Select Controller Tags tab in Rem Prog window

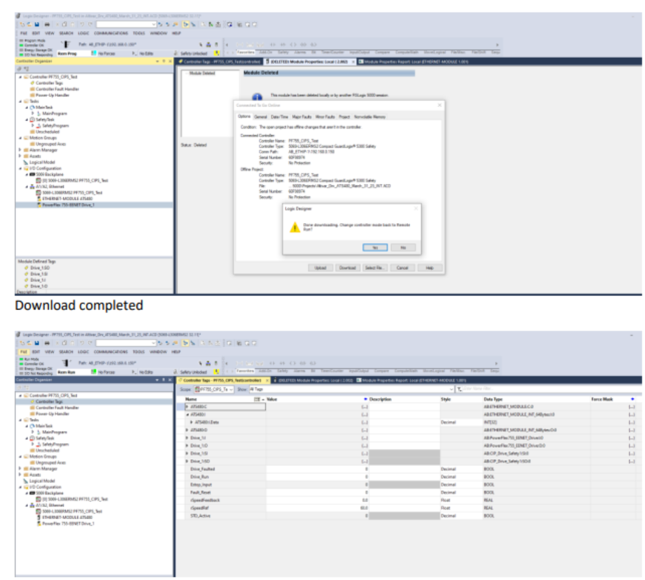219,62
